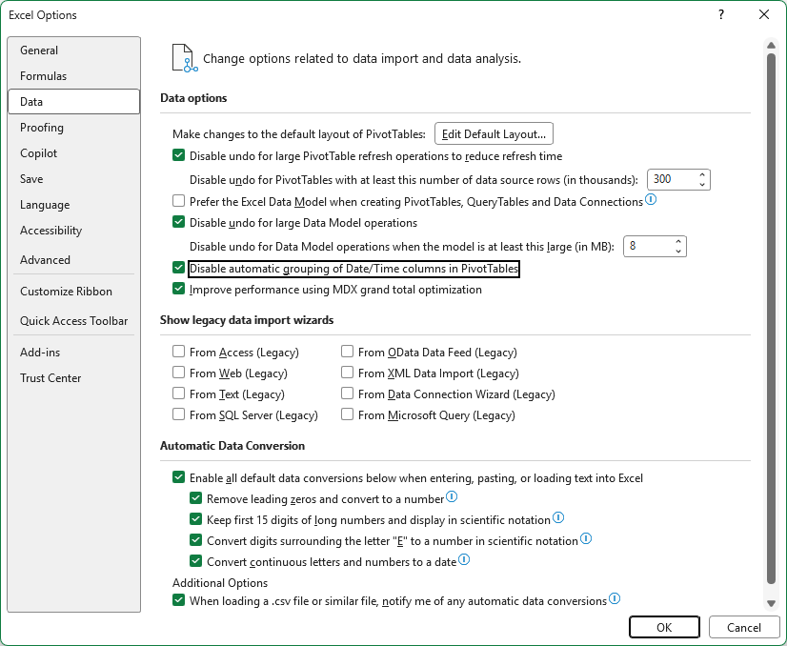This screenshot has width=787, height=646.
Task: Toggle MDX grand total optimization checkbox
Action: coord(179,289)
